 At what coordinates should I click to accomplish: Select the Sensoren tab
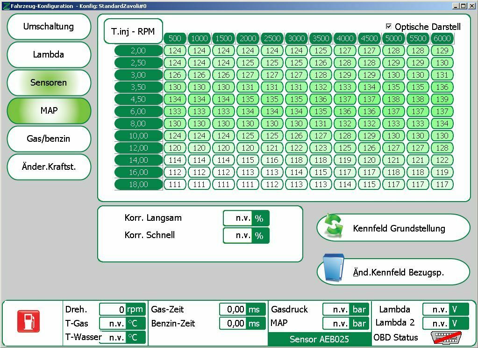point(49,83)
